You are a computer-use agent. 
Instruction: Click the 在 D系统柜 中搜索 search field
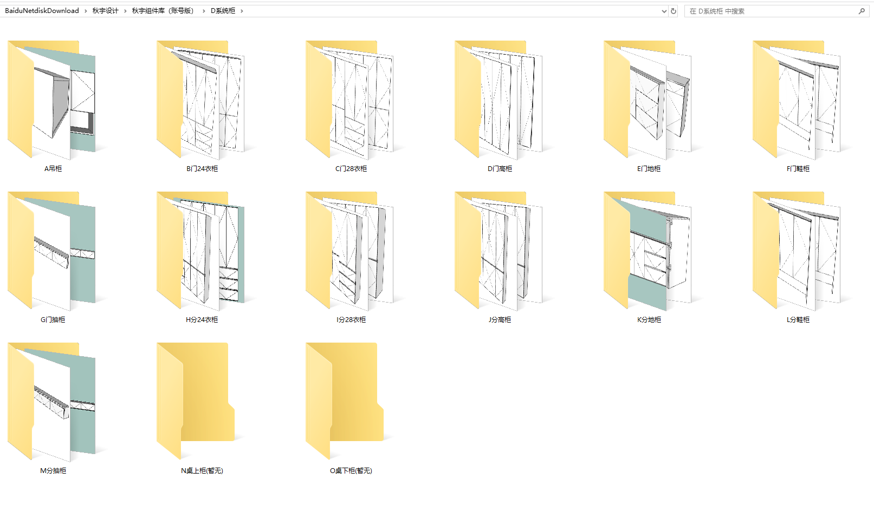769,11
